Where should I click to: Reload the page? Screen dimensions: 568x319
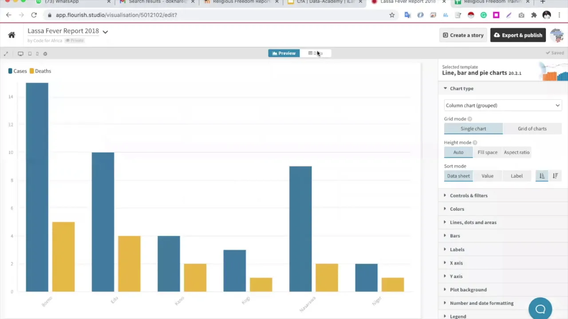pos(34,15)
